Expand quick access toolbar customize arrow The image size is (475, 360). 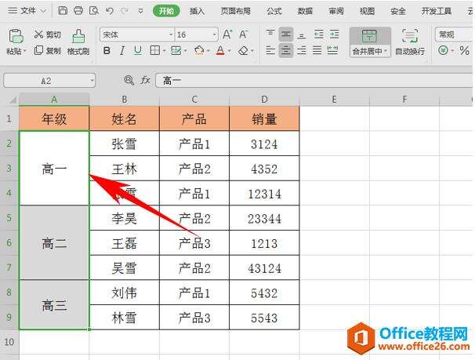pos(140,11)
